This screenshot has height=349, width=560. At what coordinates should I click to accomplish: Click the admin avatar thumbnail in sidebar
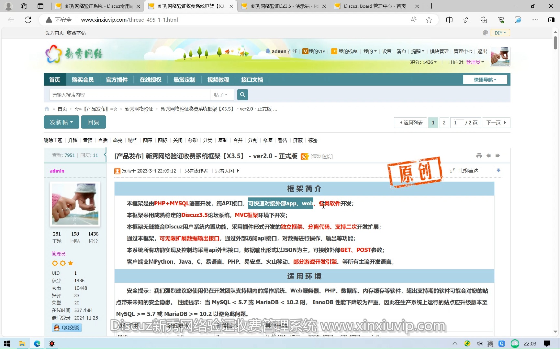[x=75, y=204]
